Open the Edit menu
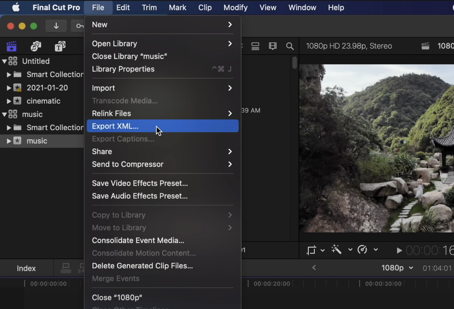 [x=123, y=8]
